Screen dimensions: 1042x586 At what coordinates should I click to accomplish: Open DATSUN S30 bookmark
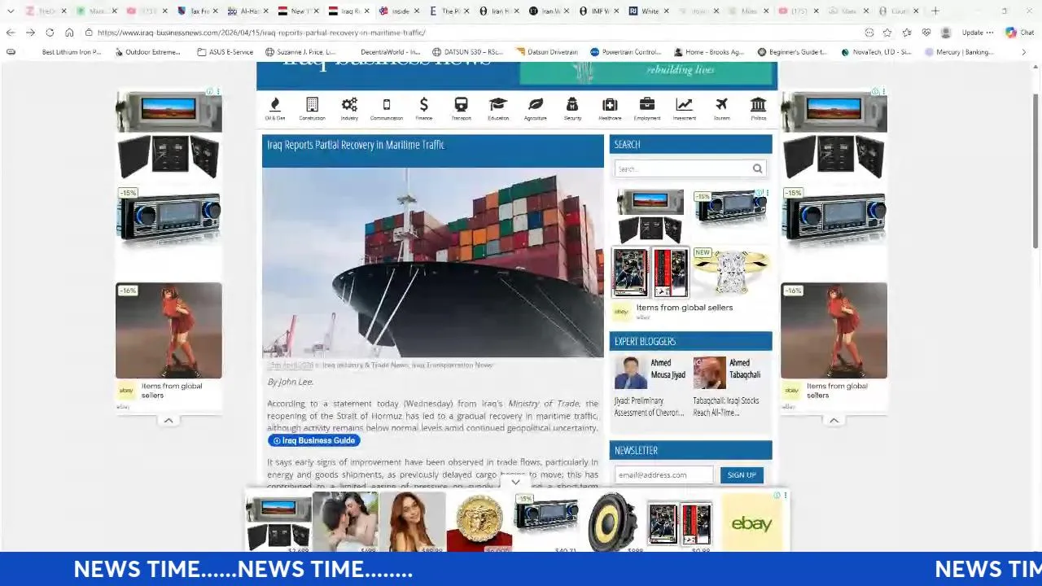coord(467,52)
